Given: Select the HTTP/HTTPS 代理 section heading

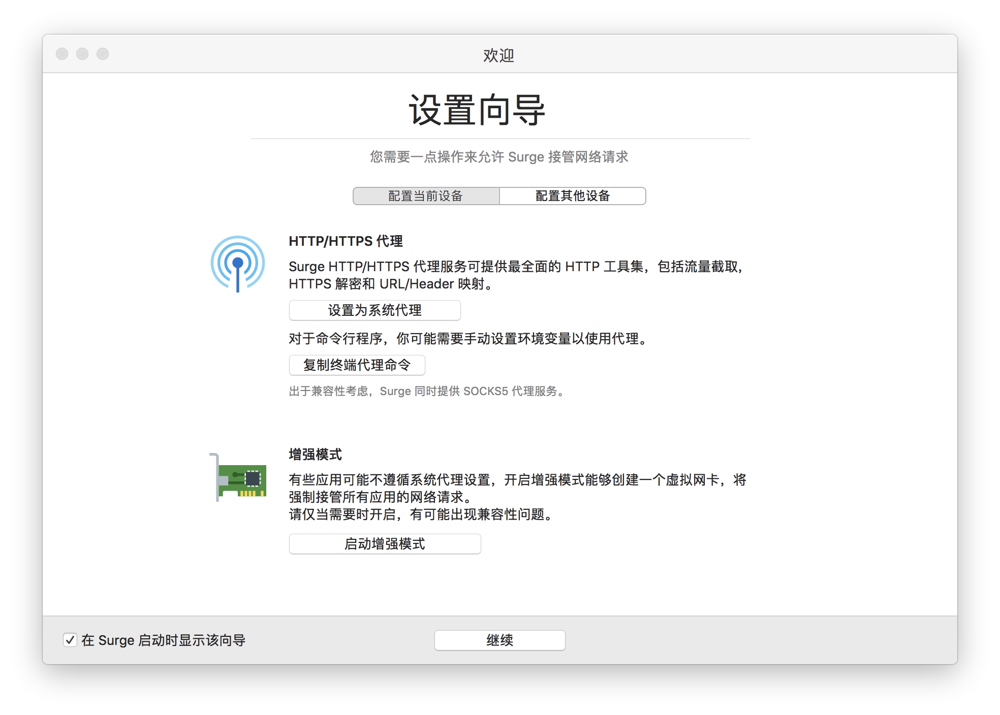Looking at the screenshot, I should [x=346, y=241].
